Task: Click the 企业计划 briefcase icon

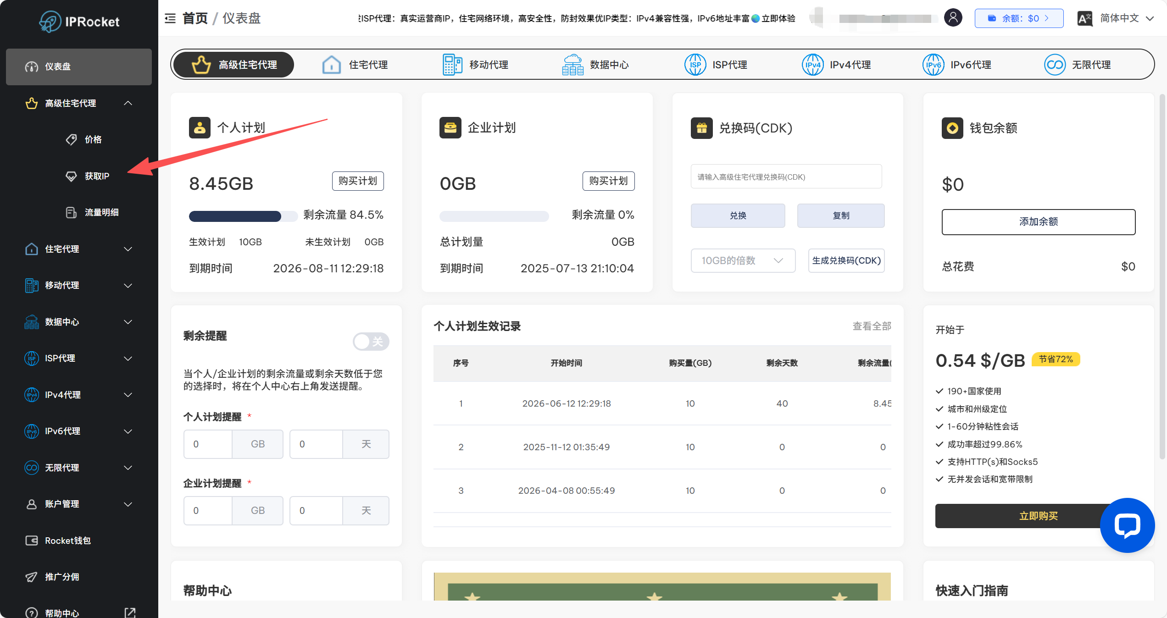Action: pyautogui.click(x=450, y=127)
